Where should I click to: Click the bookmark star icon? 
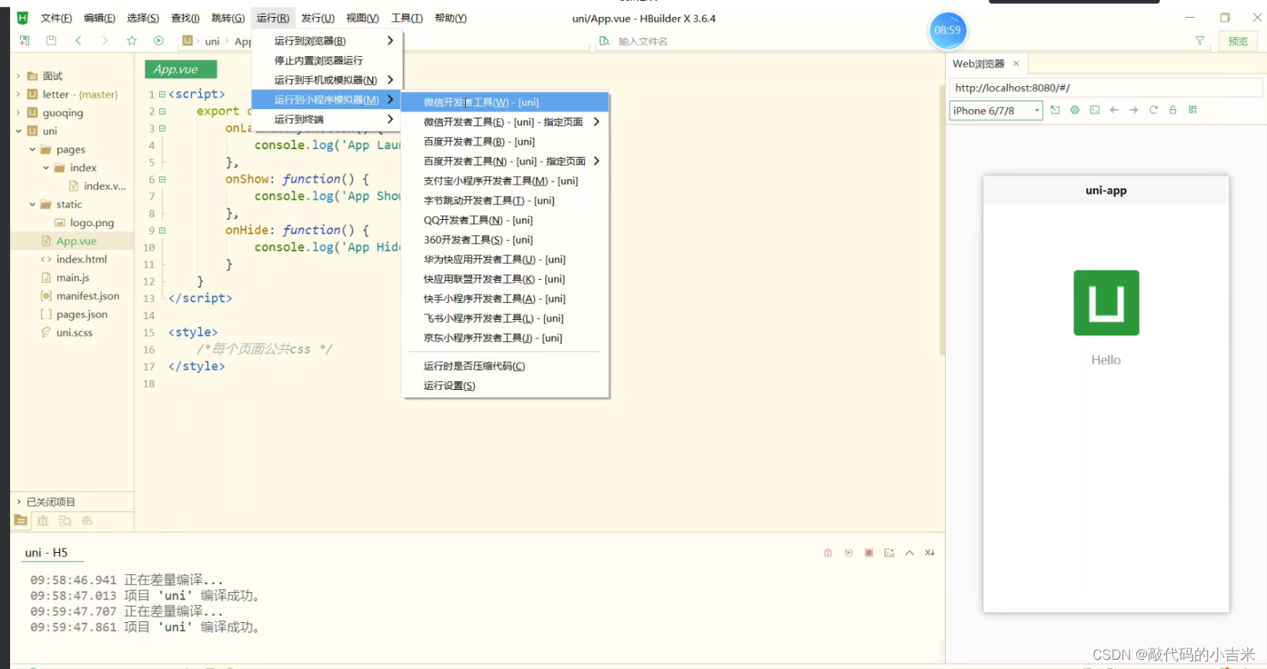131,41
